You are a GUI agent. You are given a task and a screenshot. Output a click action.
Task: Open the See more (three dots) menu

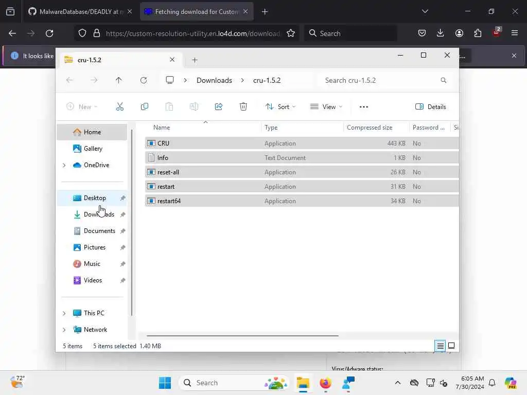[364, 107]
